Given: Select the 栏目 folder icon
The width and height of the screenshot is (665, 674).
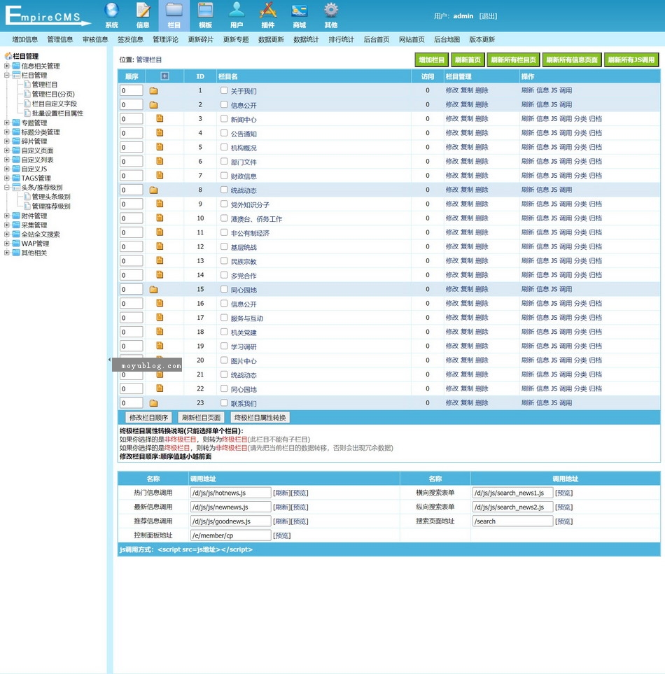Looking at the screenshot, I should (x=174, y=10).
